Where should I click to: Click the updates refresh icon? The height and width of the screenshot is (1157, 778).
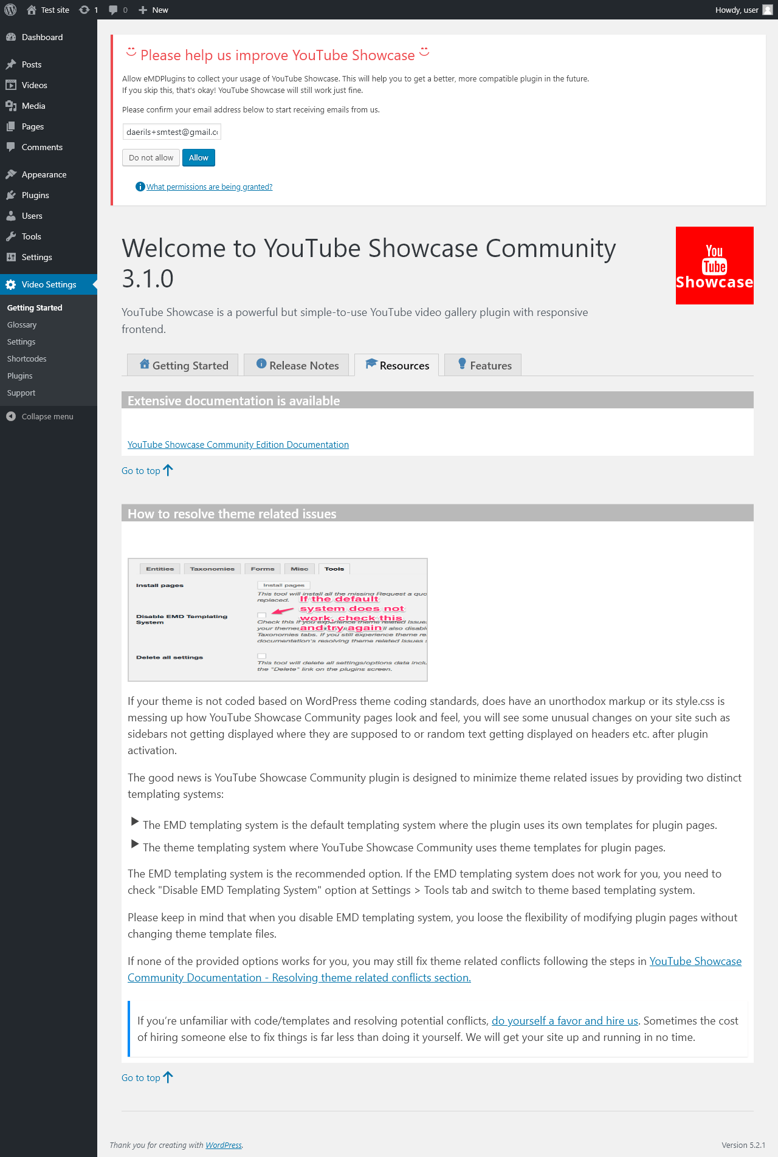(84, 10)
